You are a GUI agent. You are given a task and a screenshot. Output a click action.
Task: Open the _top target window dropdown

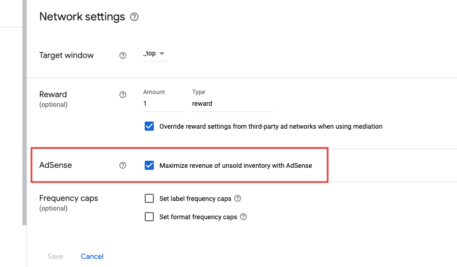coord(155,54)
